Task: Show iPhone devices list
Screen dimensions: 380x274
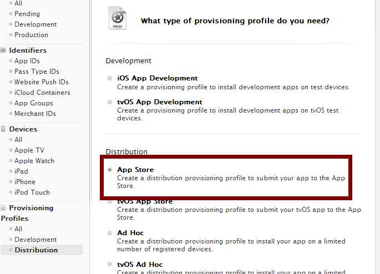Action: coord(25,182)
